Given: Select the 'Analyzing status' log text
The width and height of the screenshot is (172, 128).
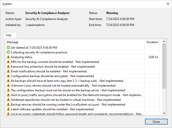Looking at the screenshot, I should [x=22, y=57].
